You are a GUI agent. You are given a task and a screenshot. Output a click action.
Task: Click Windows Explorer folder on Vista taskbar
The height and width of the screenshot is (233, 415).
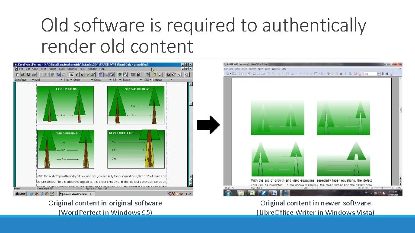[x=241, y=193]
